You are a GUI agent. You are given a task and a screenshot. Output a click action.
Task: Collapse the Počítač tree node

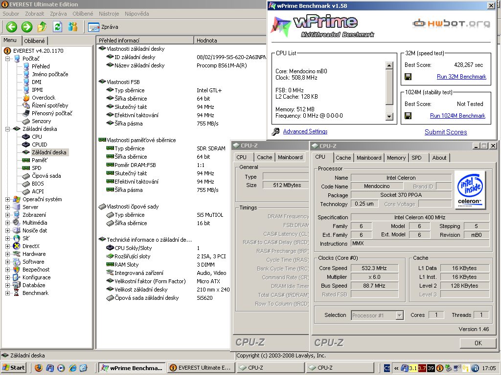tap(7, 59)
